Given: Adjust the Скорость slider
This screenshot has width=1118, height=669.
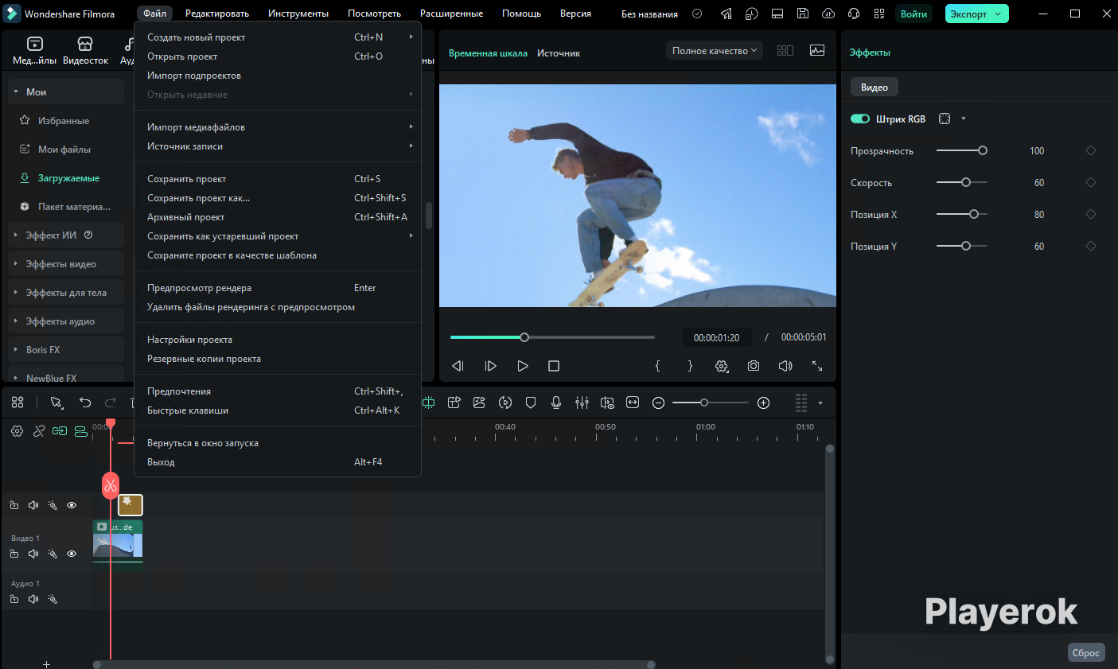Looking at the screenshot, I should (962, 182).
